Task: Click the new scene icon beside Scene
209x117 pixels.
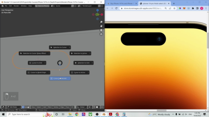Action: point(72,6)
